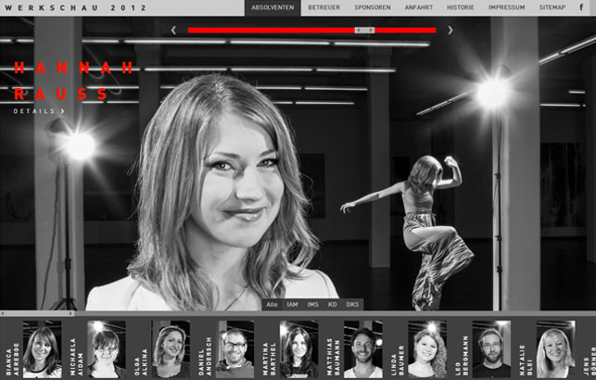Click the Natalie Blei name label
The width and height of the screenshot is (596, 380).
coord(526,361)
